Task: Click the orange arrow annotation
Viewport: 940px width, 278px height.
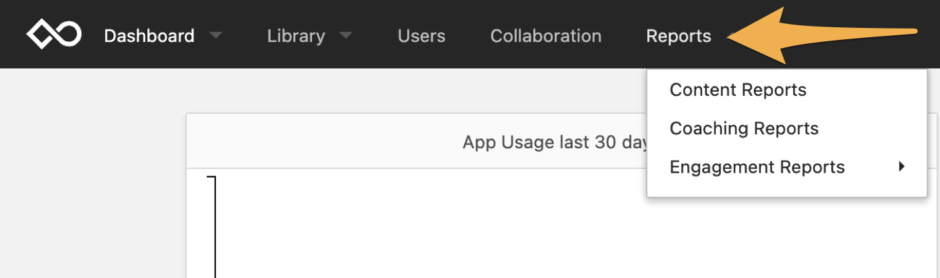Action: coord(822,36)
